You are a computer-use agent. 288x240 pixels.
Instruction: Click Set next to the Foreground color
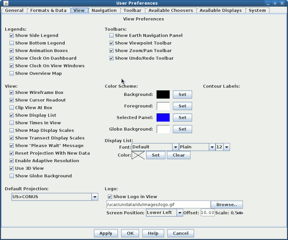[182, 106]
